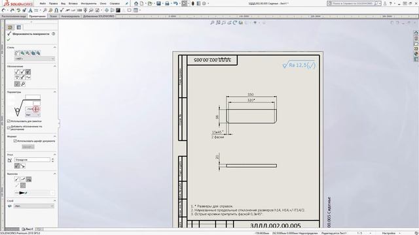Switch to the second property manager tab
This screenshot has width=419, height=235.
pyautogui.click(x=19, y=27)
